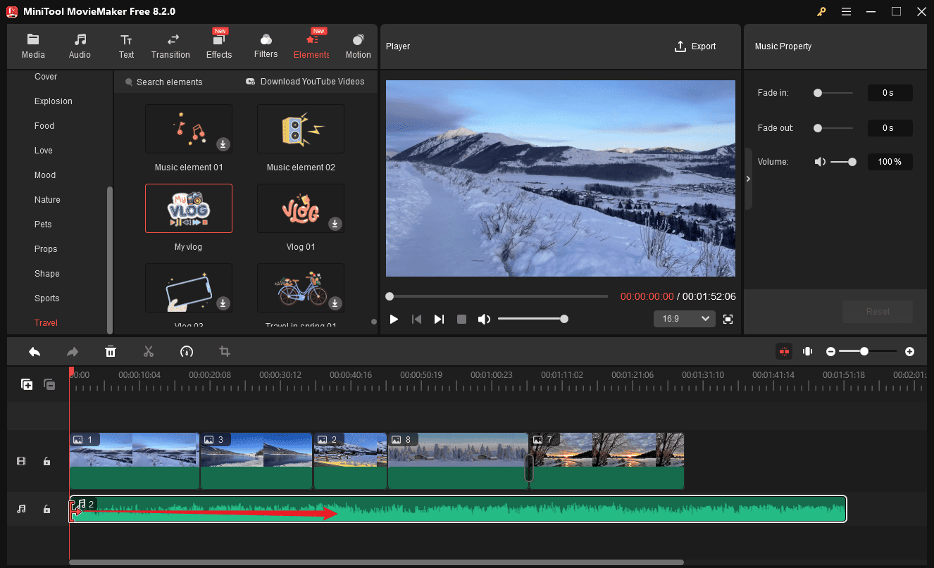Adjust the Fade out slider
Screen dimensions: 934x568
point(833,128)
